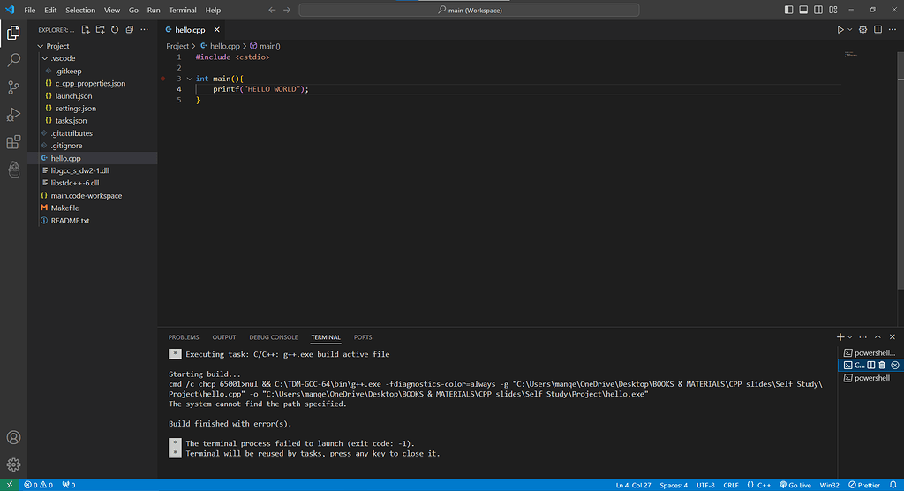Image resolution: width=904 pixels, height=491 pixels.
Task: Open the run button dropdown arrow
Action: (851, 29)
